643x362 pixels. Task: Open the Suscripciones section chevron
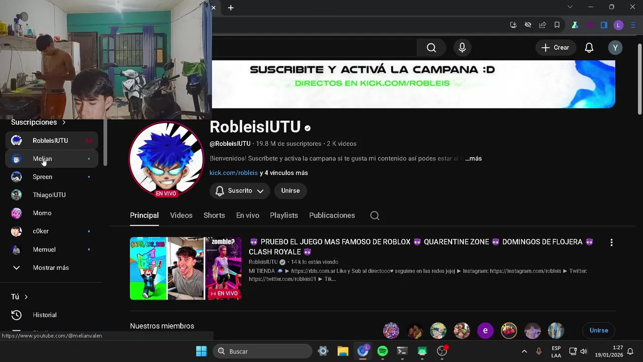pyautogui.click(x=64, y=122)
